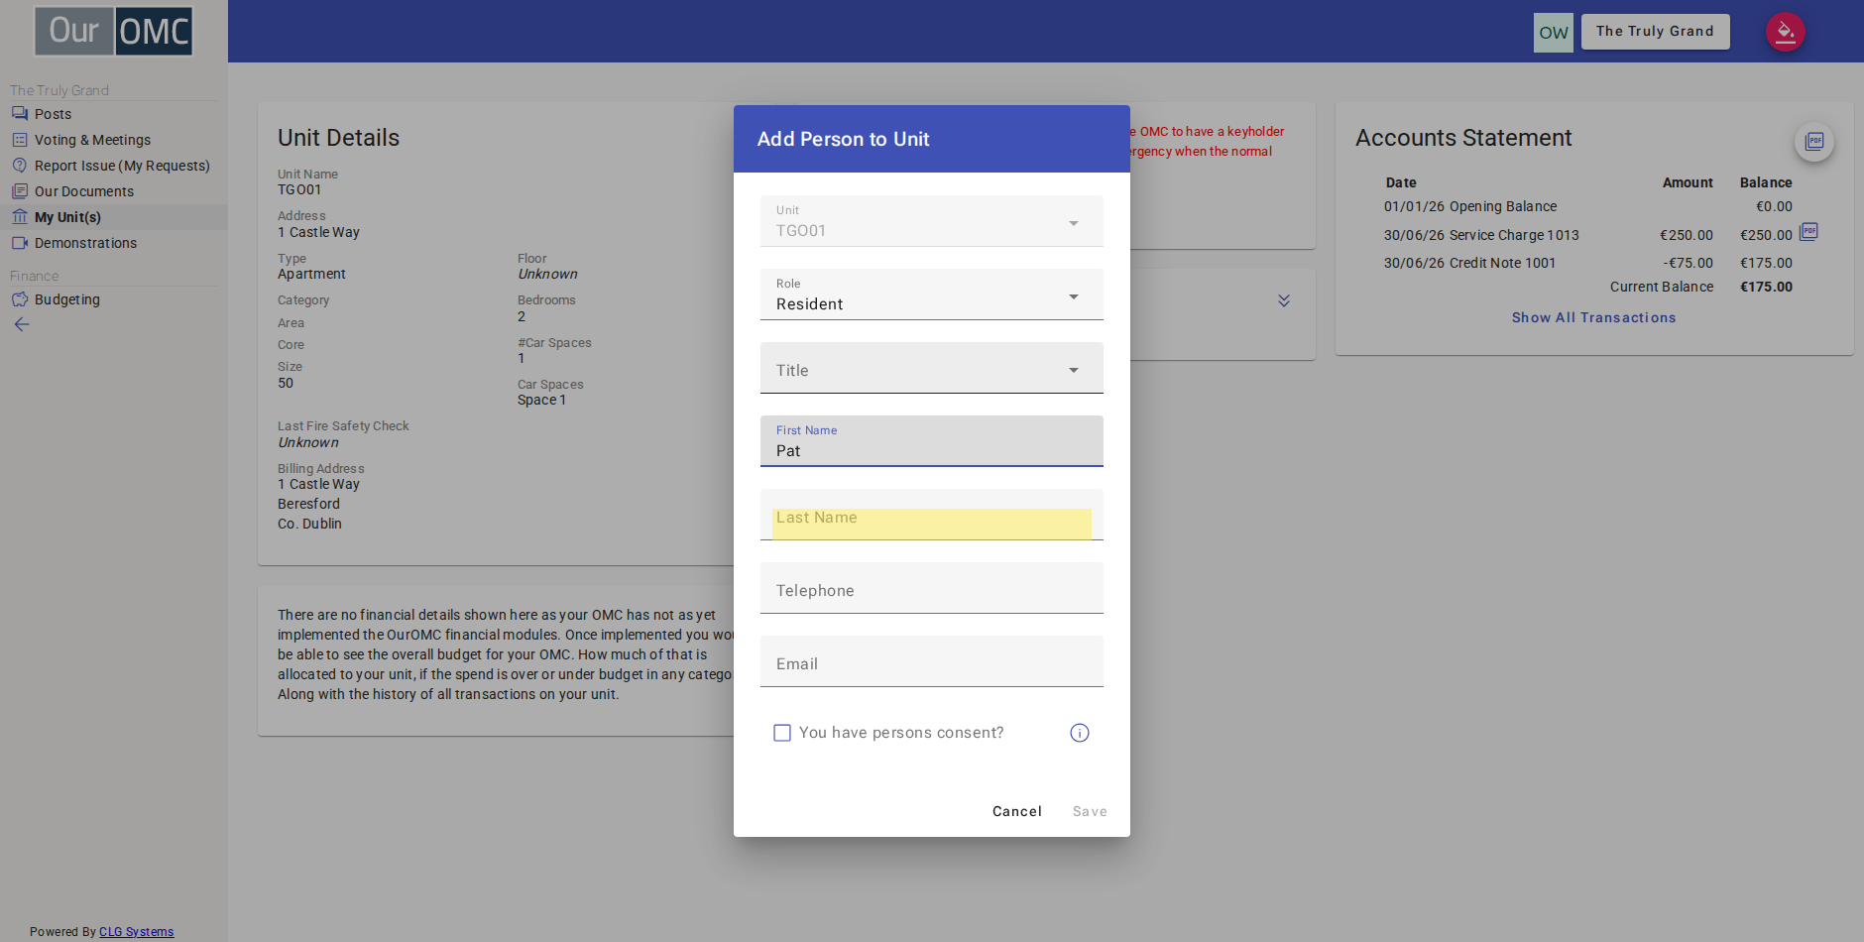Click the Report Issue help icon

tap(20, 166)
